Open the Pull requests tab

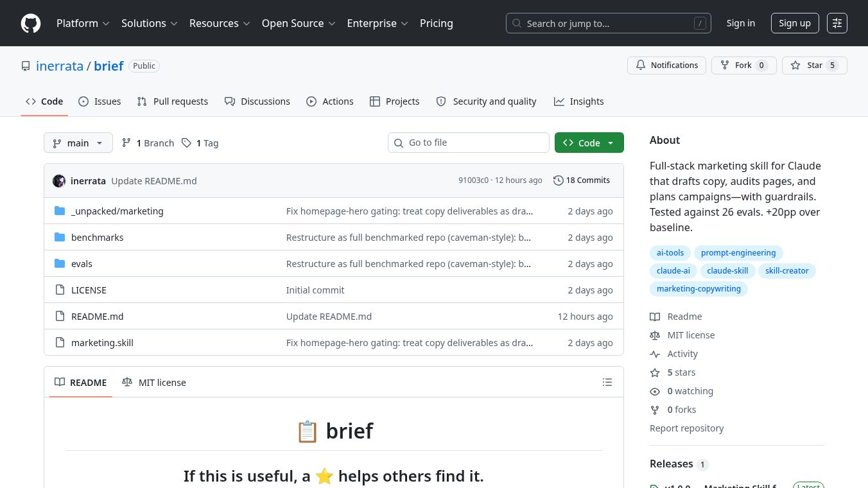(x=173, y=101)
